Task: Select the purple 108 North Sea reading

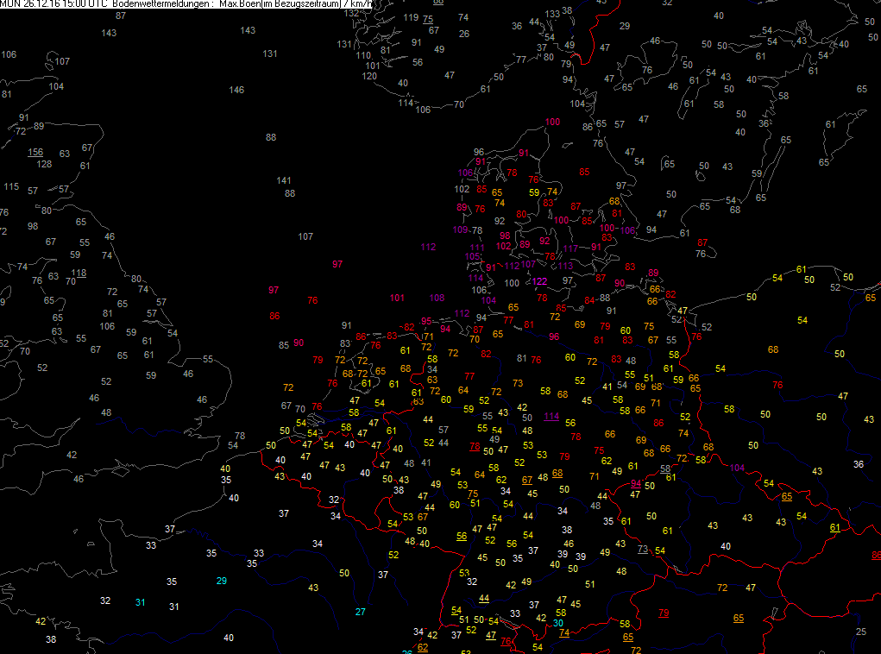Action: point(437,298)
